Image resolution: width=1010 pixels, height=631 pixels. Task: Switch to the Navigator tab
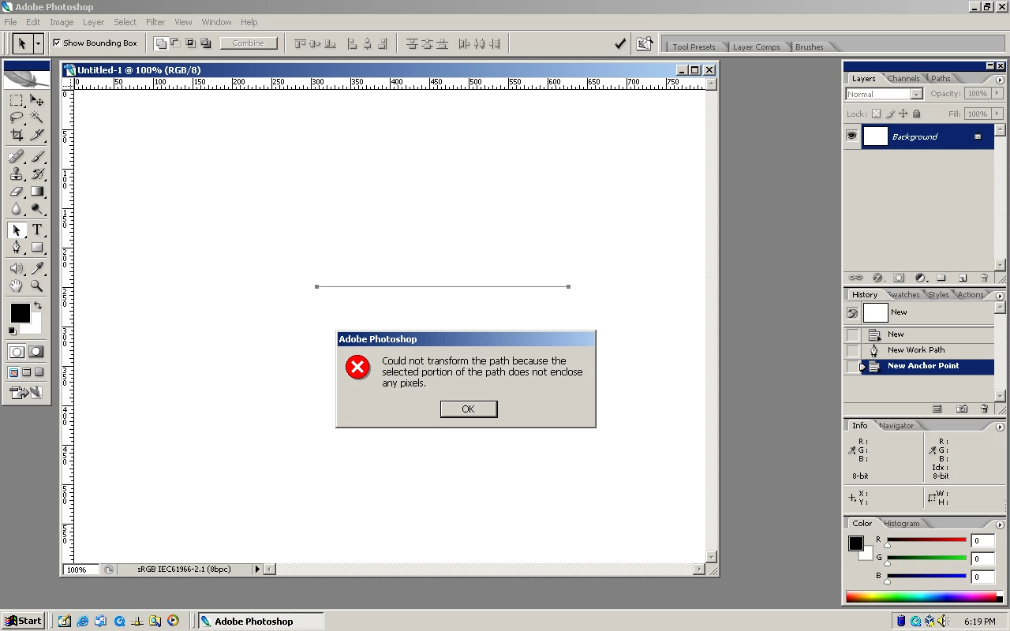[896, 426]
